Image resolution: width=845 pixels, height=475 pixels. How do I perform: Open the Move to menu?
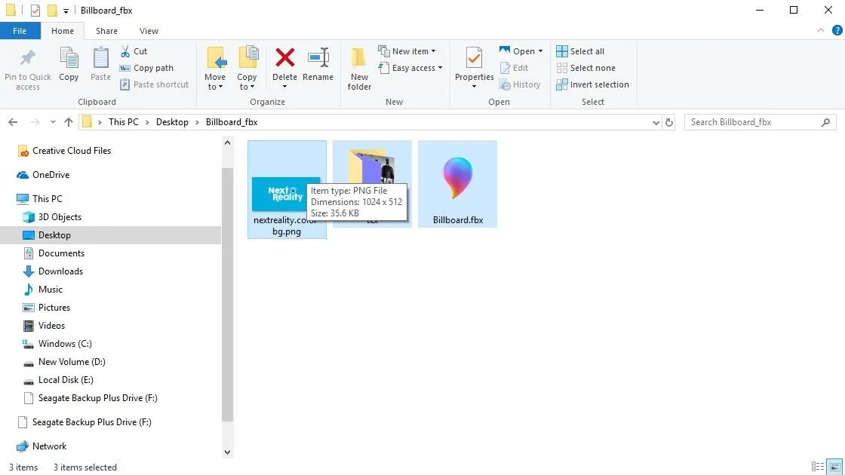215,69
